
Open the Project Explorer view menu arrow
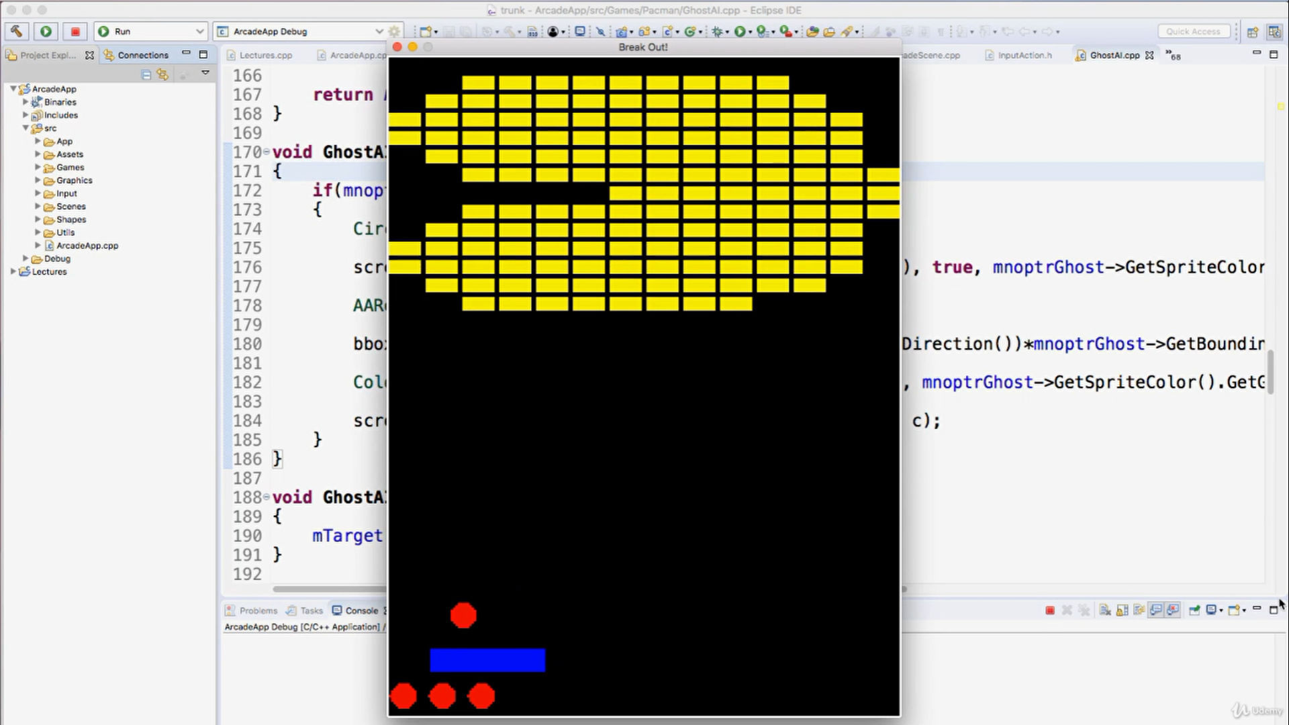click(205, 72)
